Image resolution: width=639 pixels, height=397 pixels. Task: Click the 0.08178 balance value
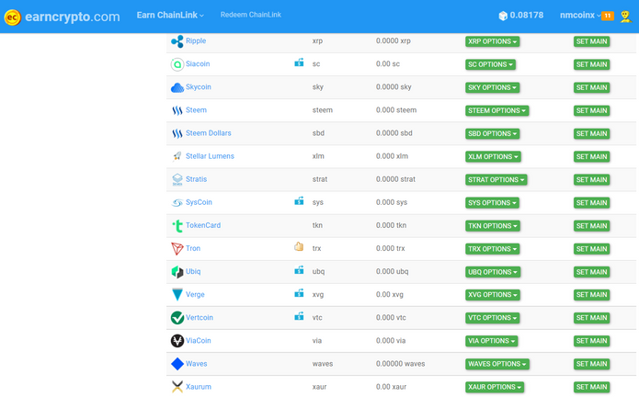click(527, 15)
